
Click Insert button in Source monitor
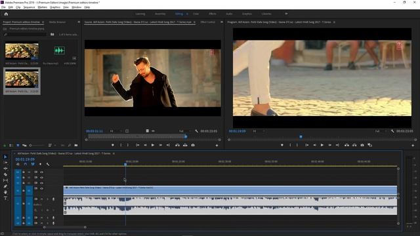click(x=177, y=145)
